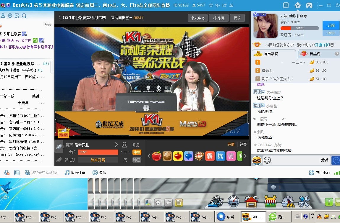
Task: Click the help question mark tray icon
Action: pos(305,216)
